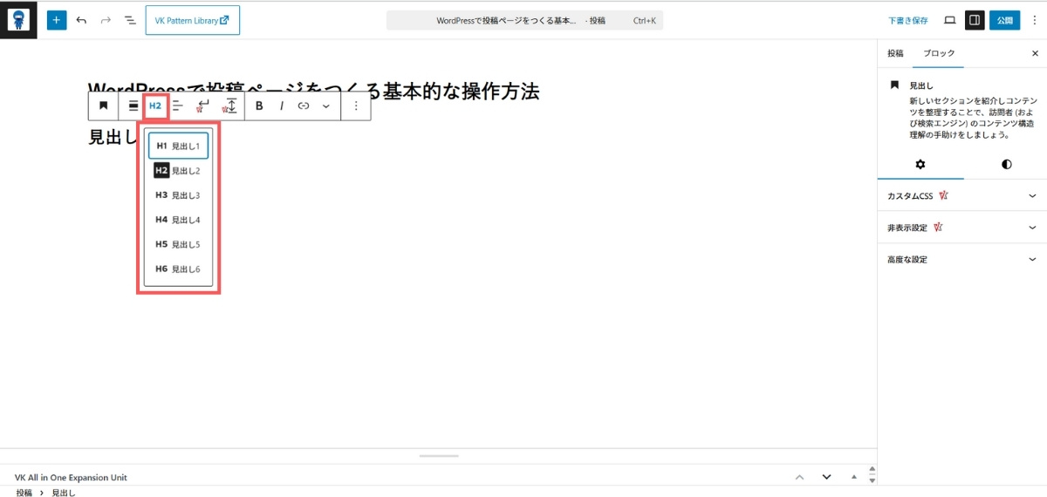The image size is (1047, 497).
Task: Insert a link via toolbar link icon
Action: tap(304, 106)
